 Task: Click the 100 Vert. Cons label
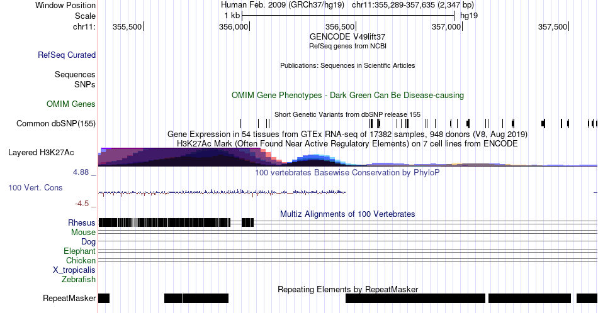tap(35, 187)
